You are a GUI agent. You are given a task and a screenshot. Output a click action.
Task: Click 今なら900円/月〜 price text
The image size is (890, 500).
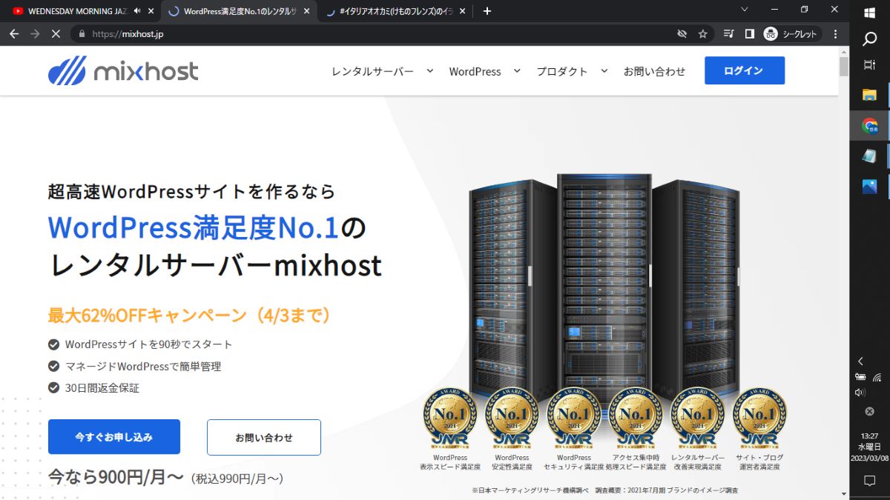coord(116,477)
